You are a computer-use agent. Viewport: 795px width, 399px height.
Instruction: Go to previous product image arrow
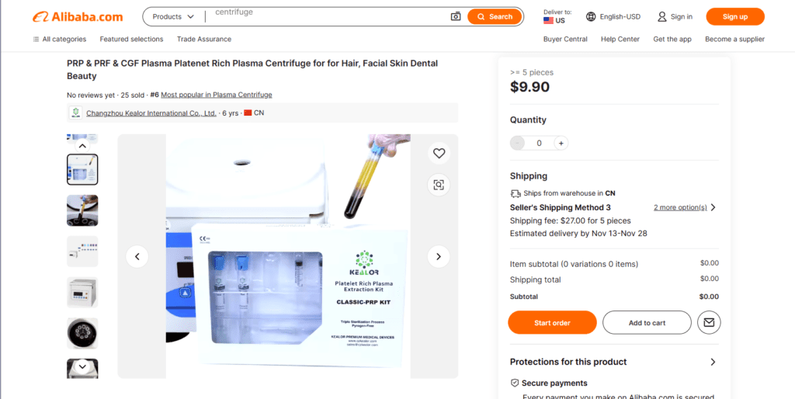pyautogui.click(x=137, y=256)
